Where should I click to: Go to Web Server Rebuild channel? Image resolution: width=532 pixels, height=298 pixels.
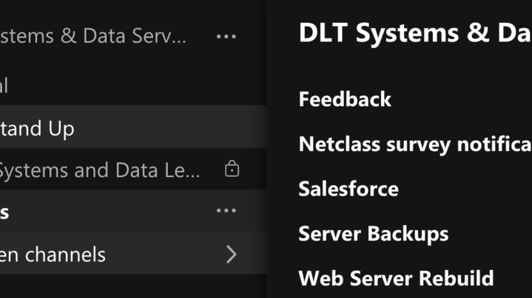point(396,279)
